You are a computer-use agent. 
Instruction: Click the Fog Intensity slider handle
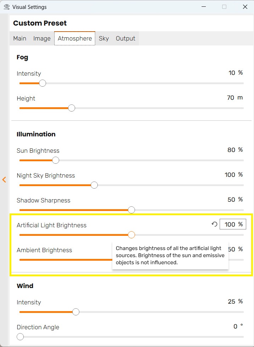tap(43, 83)
